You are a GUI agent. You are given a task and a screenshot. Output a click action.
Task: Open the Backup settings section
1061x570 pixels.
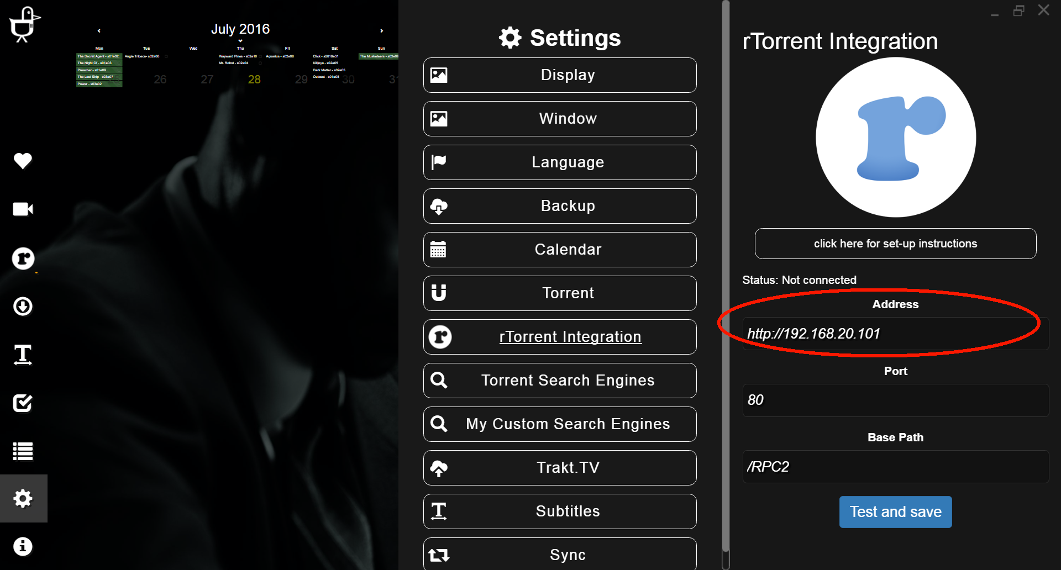560,206
